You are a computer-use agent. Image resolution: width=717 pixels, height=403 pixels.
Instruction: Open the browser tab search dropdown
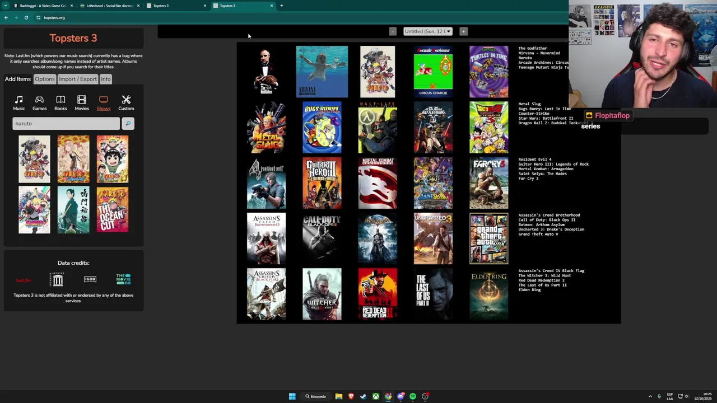click(x=5, y=6)
